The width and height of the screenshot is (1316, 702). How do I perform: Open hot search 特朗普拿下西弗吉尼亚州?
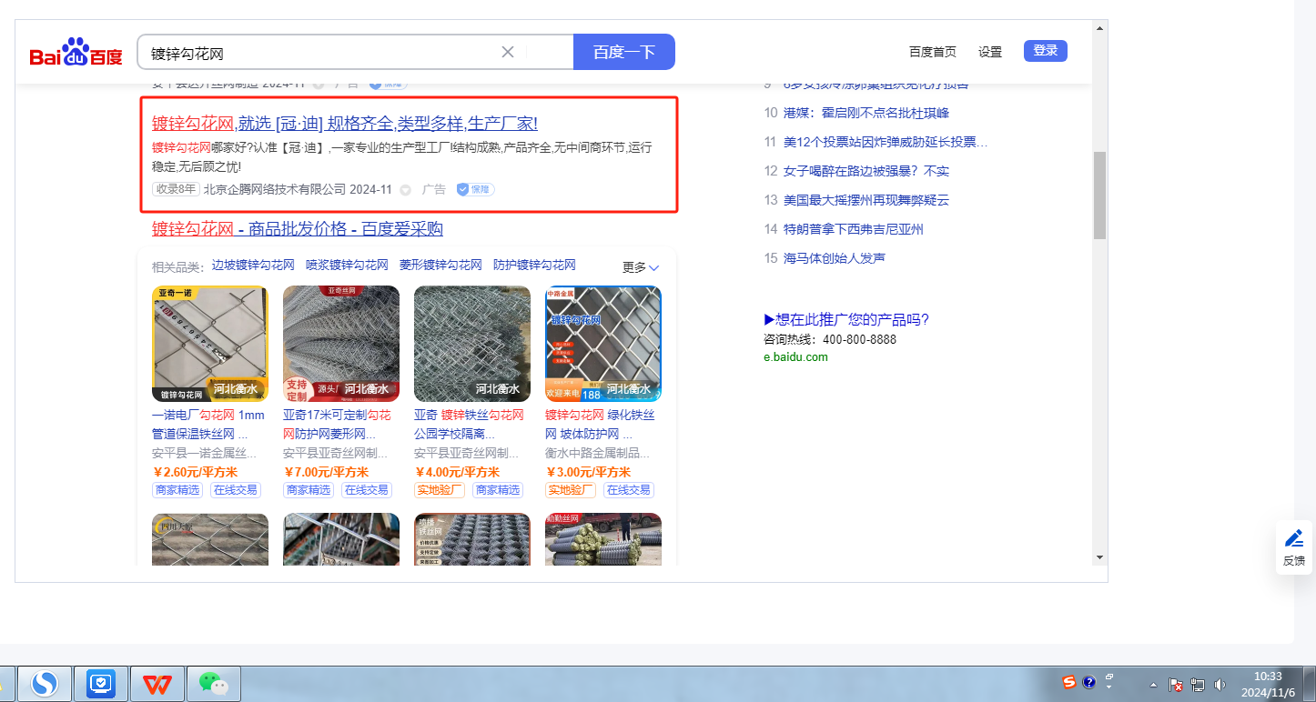coord(854,229)
